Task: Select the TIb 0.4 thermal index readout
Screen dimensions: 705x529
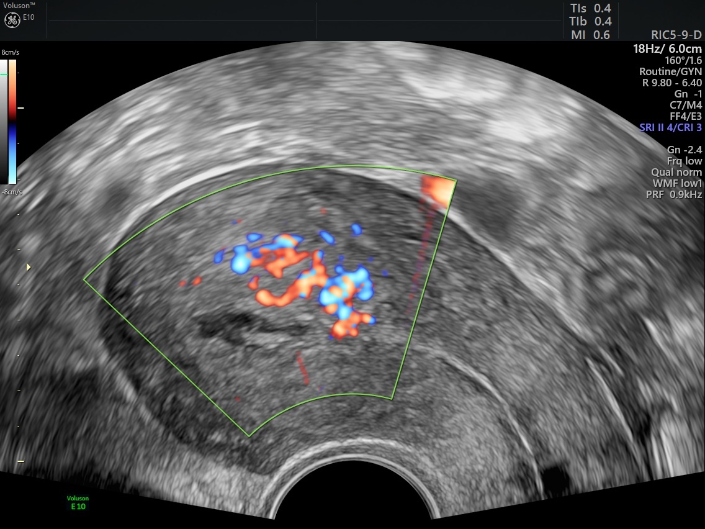Action: pyautogui.click(x=588, y=21)
